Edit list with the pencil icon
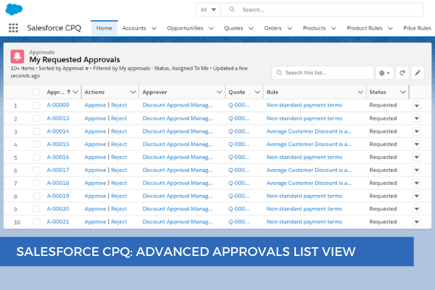Viewport: 435px width, 290px height. [418, 73]
